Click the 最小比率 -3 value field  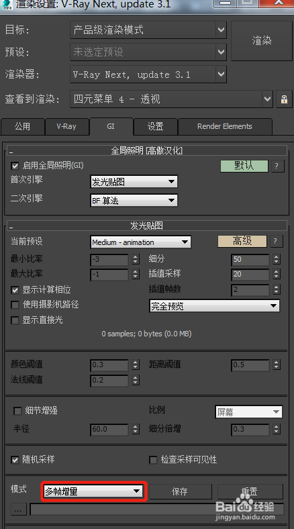tap(109, 259)
